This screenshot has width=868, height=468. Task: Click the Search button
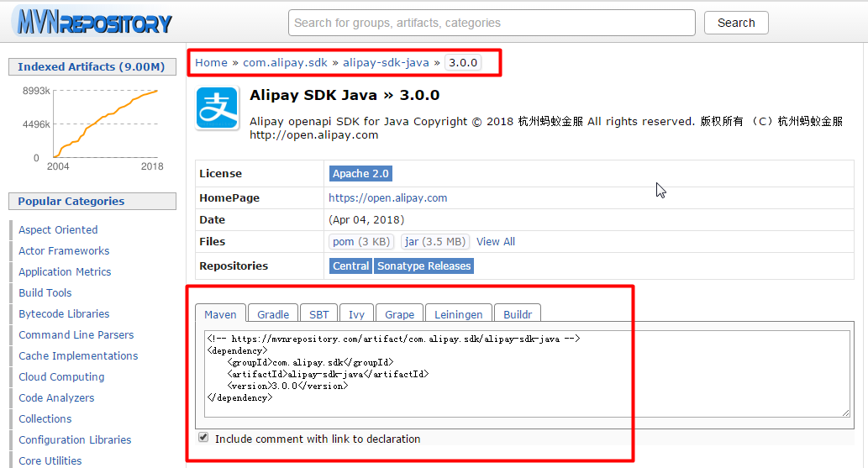coord(736,23)
